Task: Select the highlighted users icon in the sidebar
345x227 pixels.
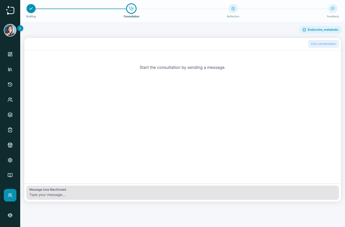Action: (10, 195)
